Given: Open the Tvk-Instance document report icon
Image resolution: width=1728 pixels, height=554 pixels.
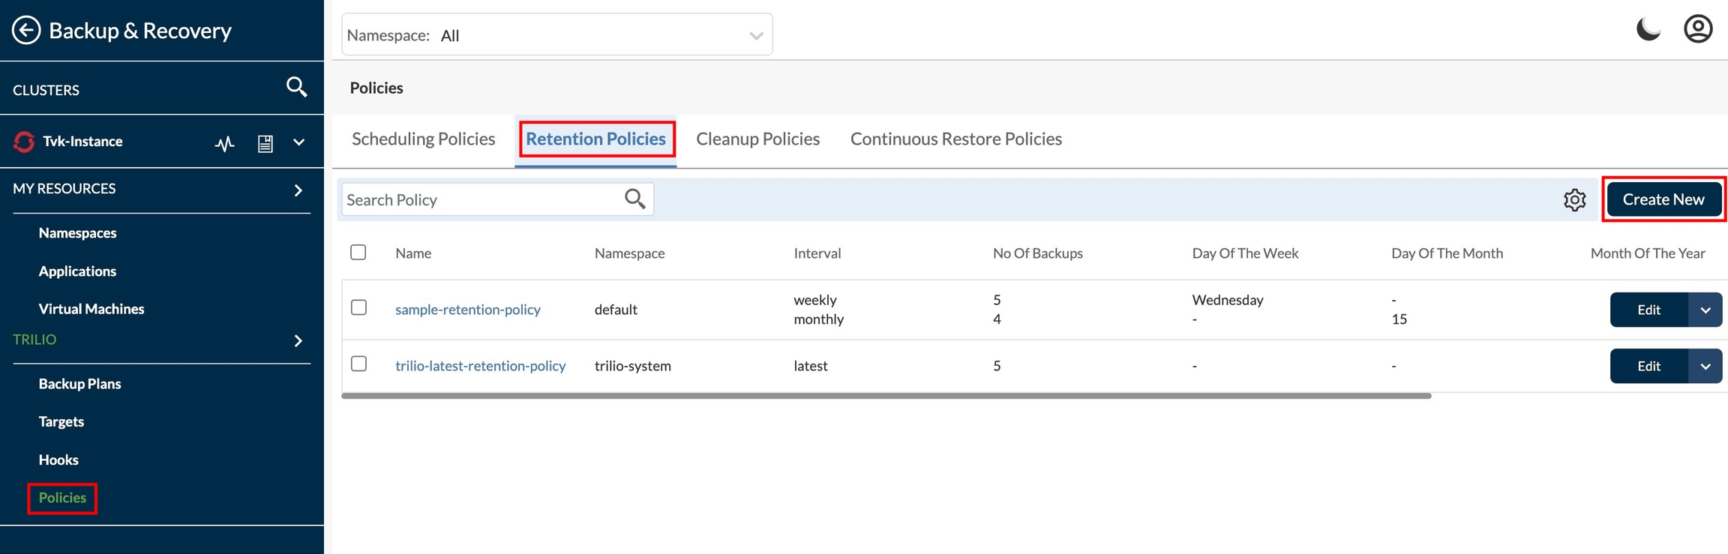Looking at the screenshot, I should (x=265, y=142).
